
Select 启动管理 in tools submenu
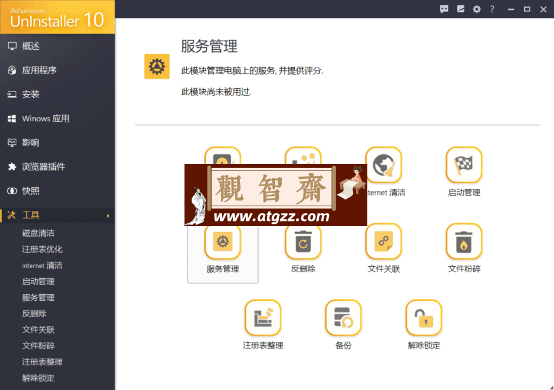pos(38,282)
